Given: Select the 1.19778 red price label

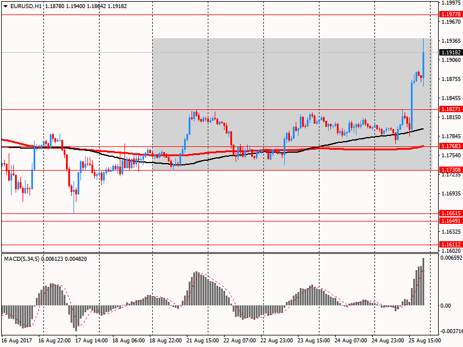Looking at the screenshot, I should (x=451, y=14).
